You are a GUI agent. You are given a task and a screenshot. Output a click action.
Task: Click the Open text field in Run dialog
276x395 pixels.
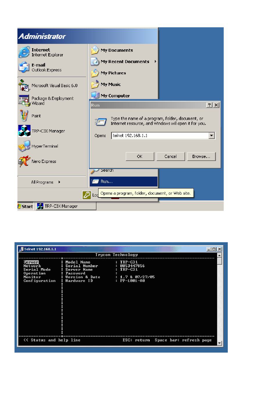160,136
